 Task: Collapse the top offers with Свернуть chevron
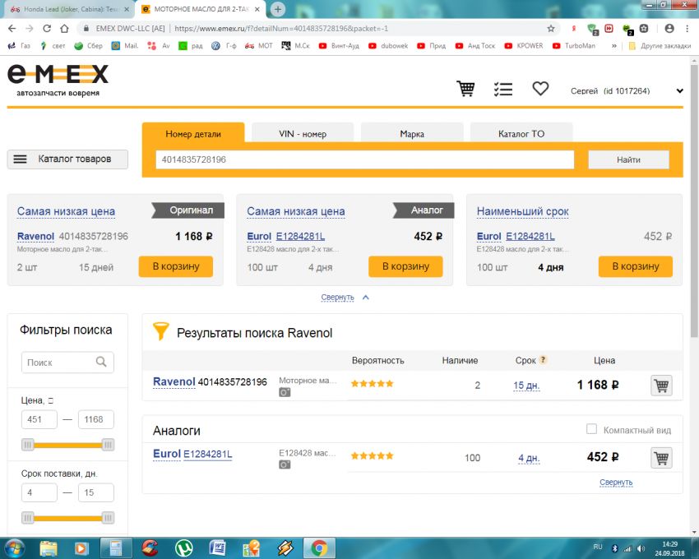[366, 298]
